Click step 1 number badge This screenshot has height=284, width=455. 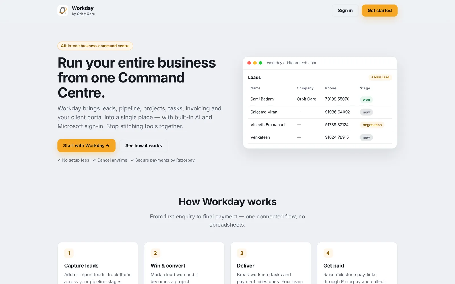point(69,253)
